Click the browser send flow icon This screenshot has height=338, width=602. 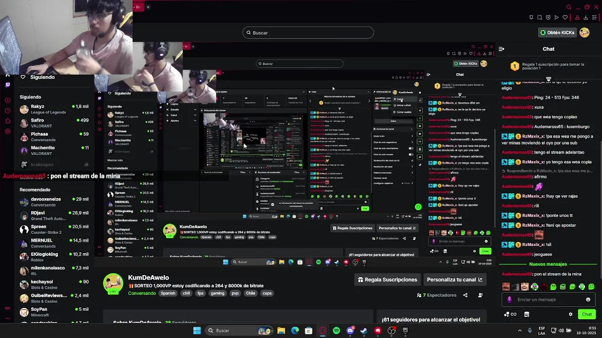[556, 17]
